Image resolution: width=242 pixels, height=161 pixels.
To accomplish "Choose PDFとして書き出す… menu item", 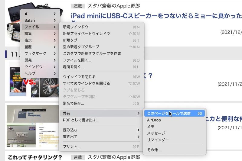I will (101, 120).
